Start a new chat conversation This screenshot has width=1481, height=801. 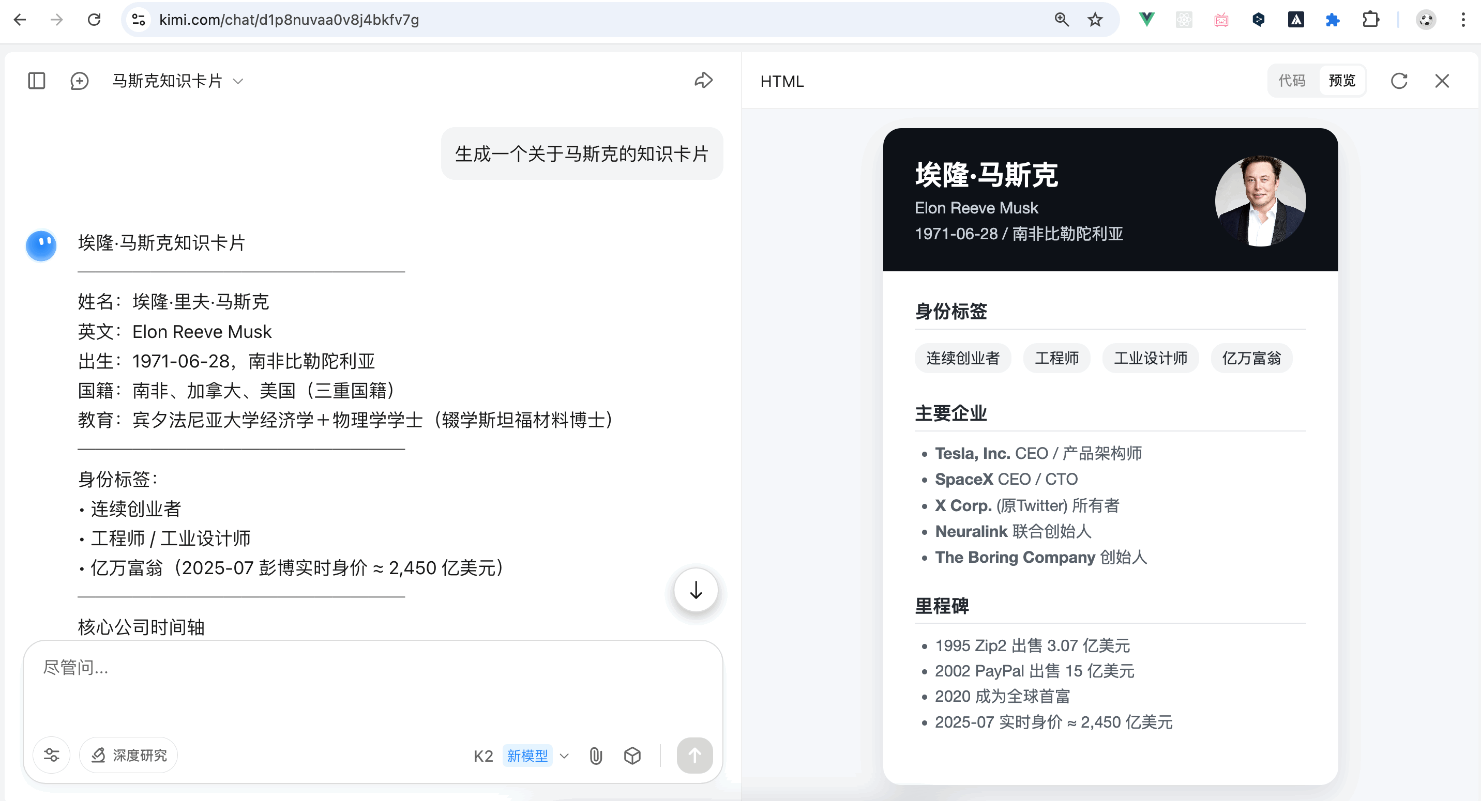[x=79, y=81]
